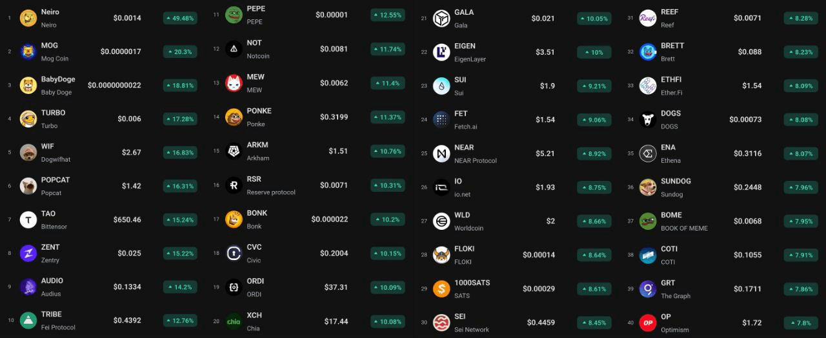Click the GALA cube icon

[x=441, y=19]
